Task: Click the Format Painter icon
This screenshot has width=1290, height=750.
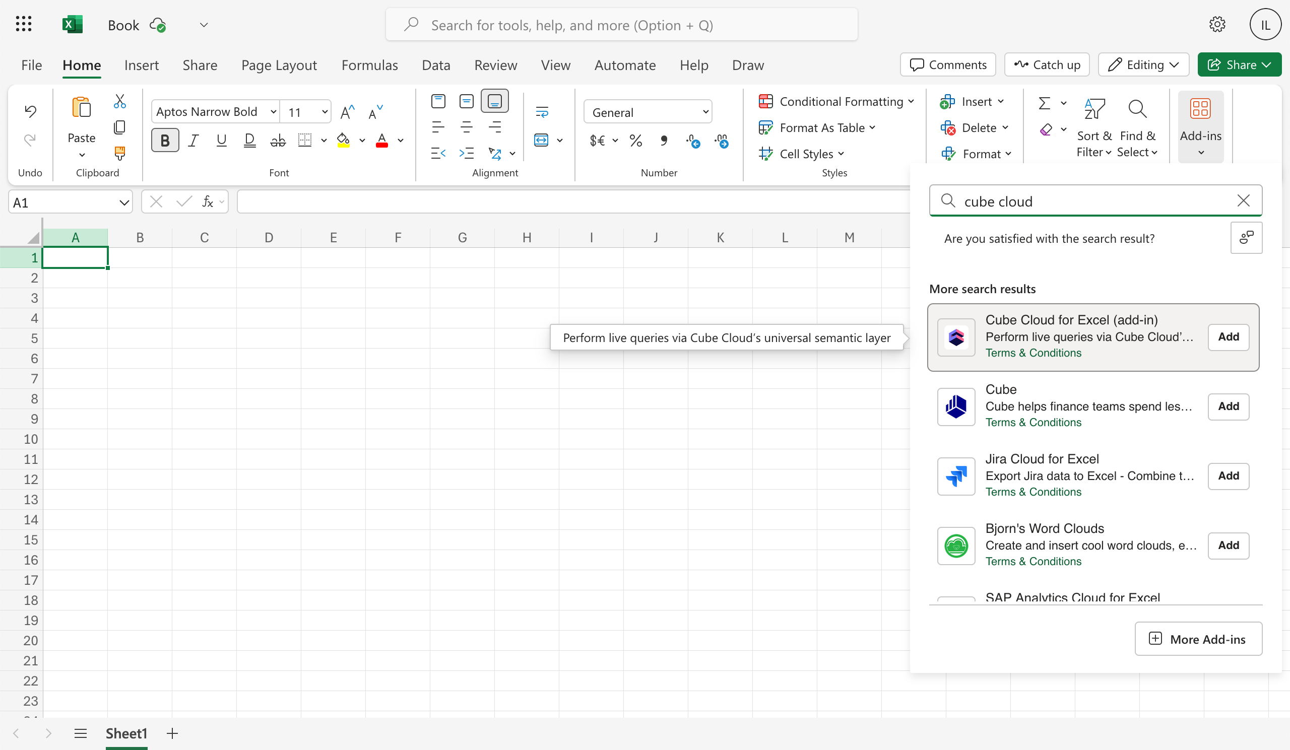Action: click(119, 153)
